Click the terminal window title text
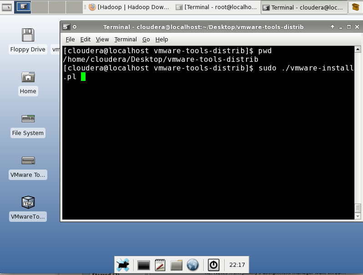363x275 pixels. click(x=203, y=27)
